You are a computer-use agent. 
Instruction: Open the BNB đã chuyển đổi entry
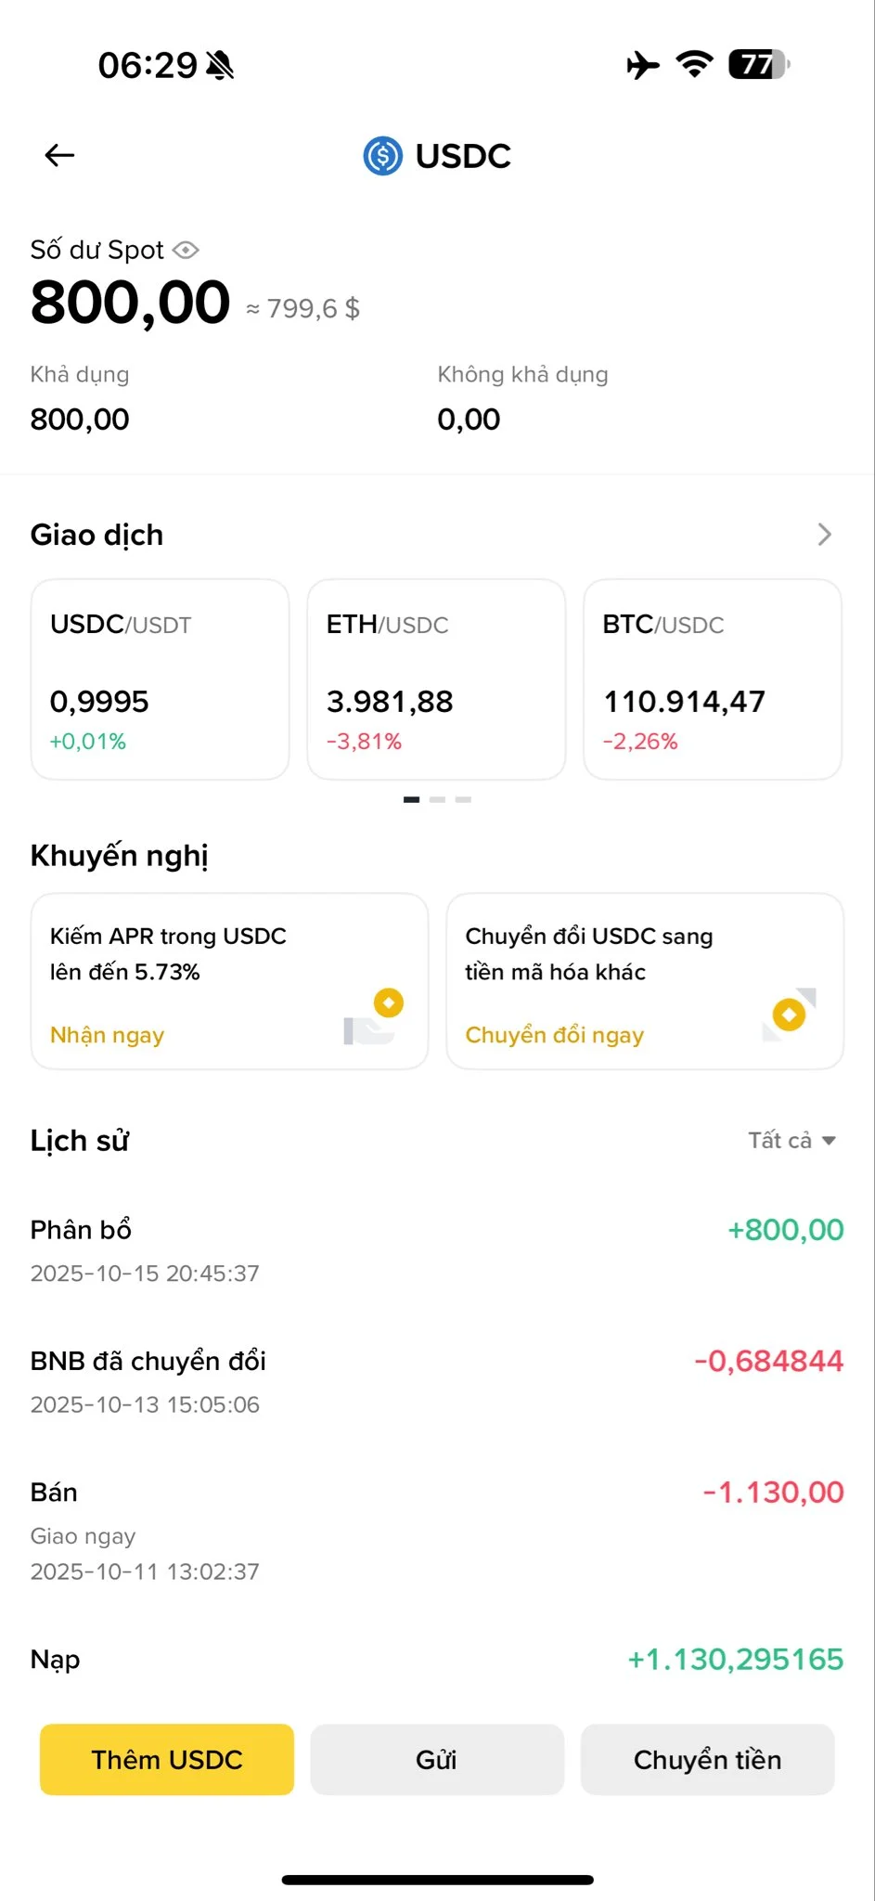click(x=436, y=1381)
